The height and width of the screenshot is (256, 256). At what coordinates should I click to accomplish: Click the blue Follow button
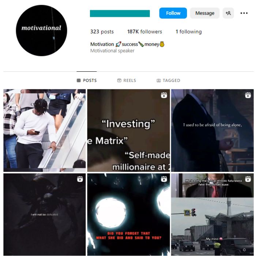[x=173, y=13]
